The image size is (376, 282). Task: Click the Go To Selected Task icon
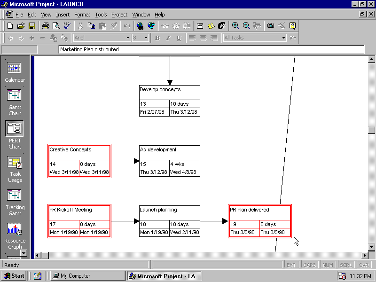point(257,26)
